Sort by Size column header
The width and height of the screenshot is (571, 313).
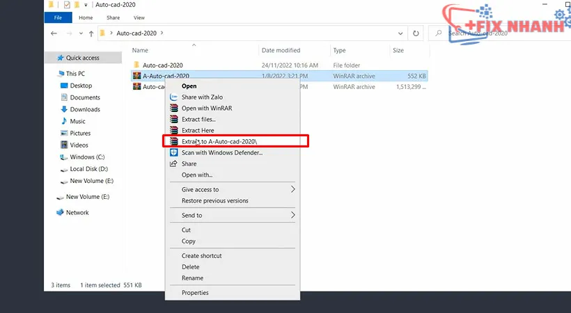[x=398, y=50]
